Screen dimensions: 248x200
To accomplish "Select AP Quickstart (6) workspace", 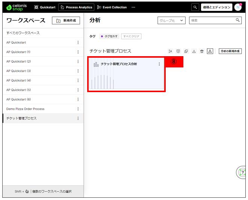I will [43, 99].
